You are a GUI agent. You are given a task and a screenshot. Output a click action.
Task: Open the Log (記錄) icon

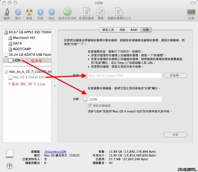191,12
